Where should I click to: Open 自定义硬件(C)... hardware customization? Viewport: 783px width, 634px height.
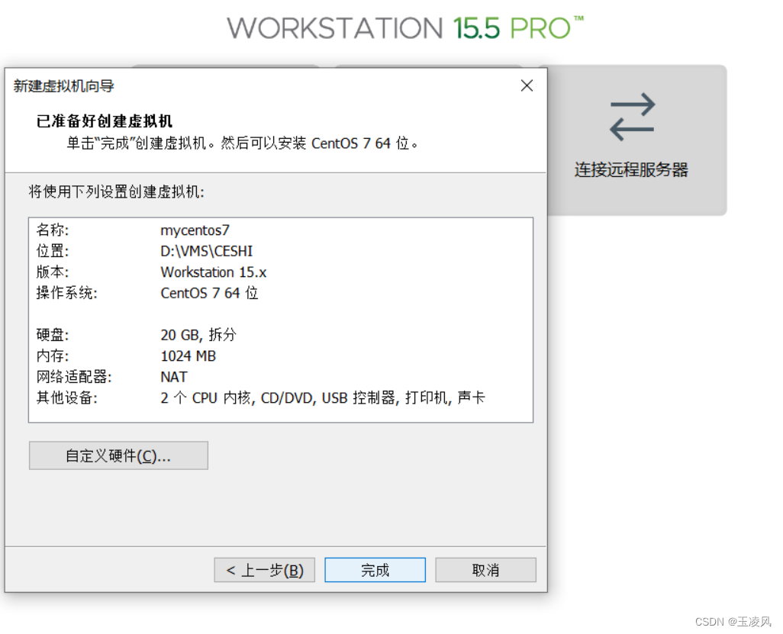click(x=118, y=455)
